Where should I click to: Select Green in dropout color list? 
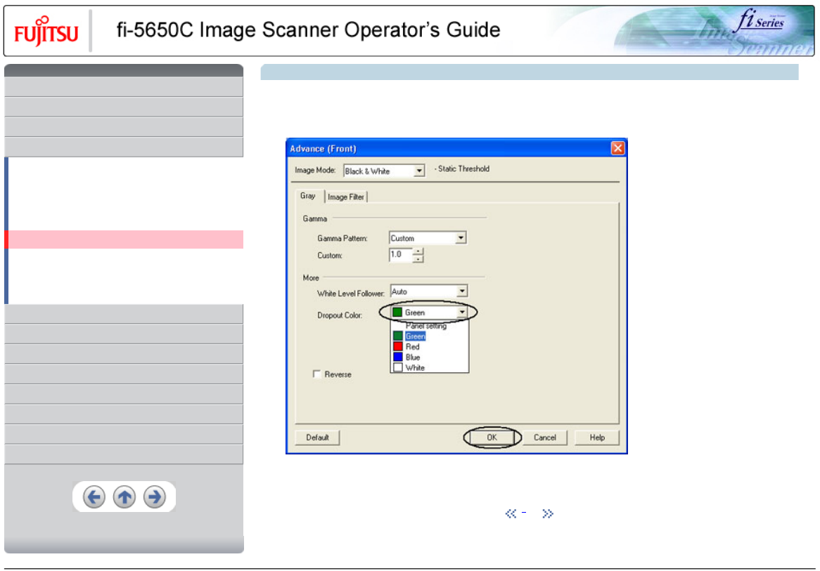tap(430, 336)
